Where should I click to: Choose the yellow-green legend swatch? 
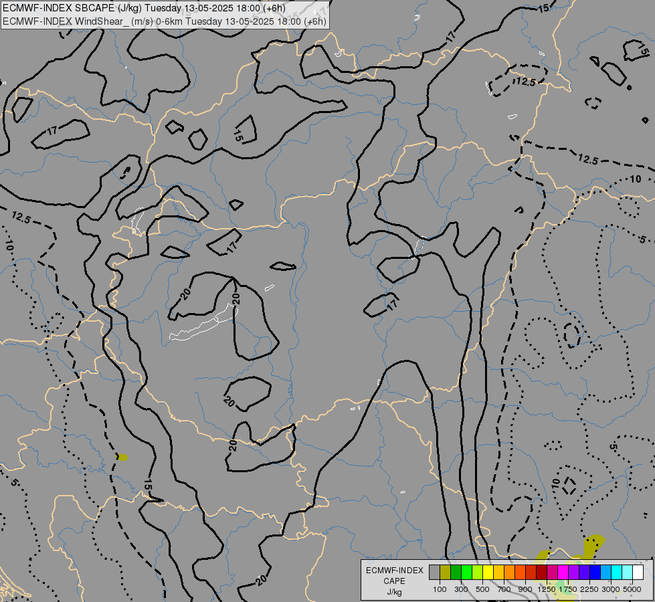coord(478,573)
